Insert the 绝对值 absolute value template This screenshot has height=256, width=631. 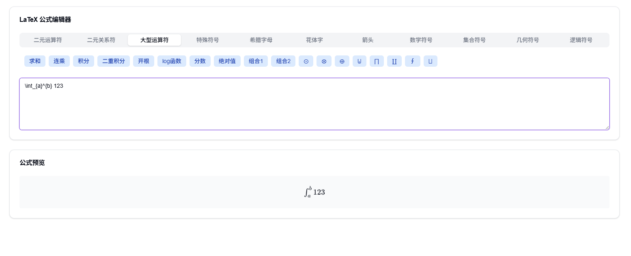[227, 61]
